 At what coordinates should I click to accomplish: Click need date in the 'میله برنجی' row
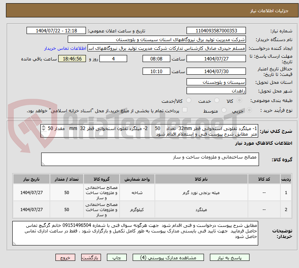point(31,193)
